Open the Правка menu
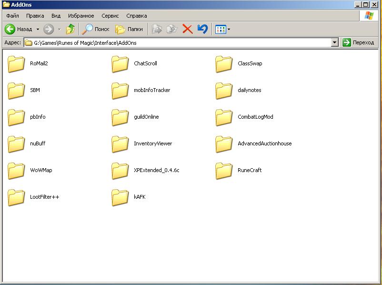382x285 pixels. (x=35, y=16)
